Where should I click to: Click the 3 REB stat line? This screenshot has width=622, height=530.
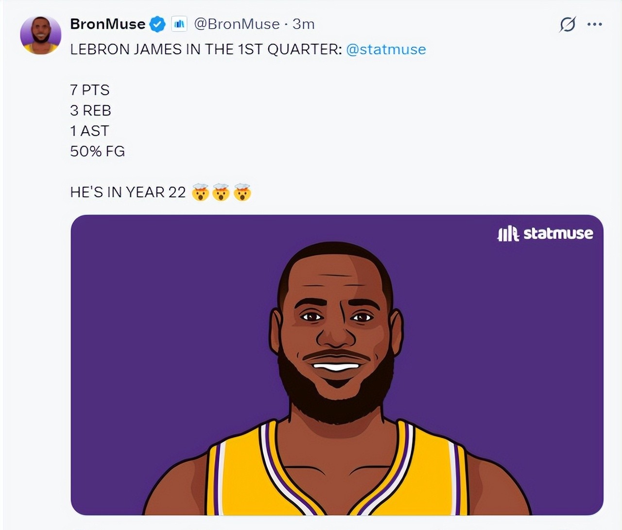(x=90, y=110)
